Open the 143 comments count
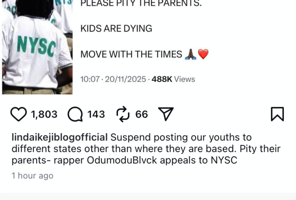 click(96, 114)
